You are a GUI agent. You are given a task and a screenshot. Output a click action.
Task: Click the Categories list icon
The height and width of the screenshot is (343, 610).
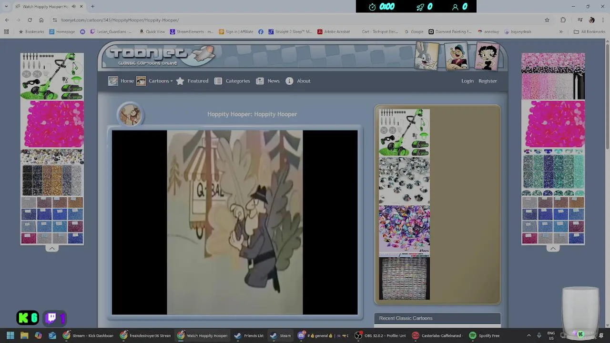pos(218,81)
